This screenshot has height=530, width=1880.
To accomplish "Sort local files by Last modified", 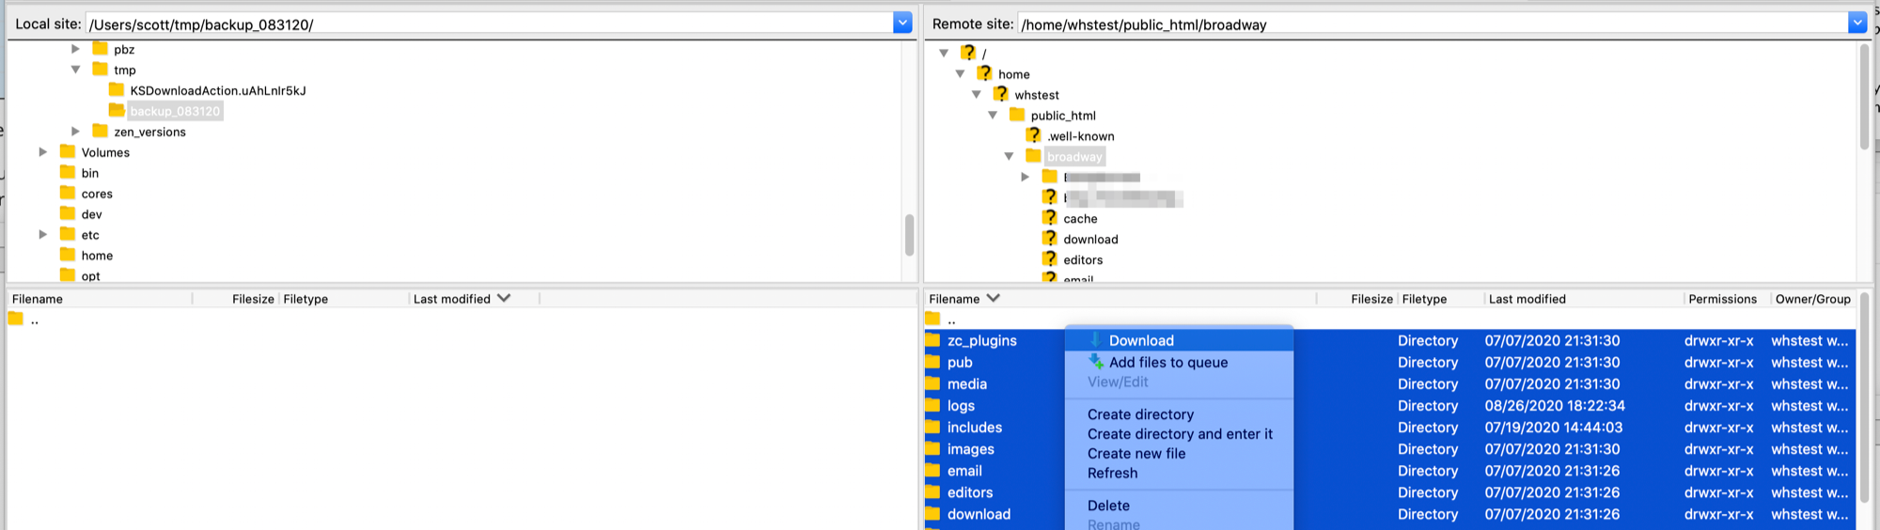I will click(475, 299).
